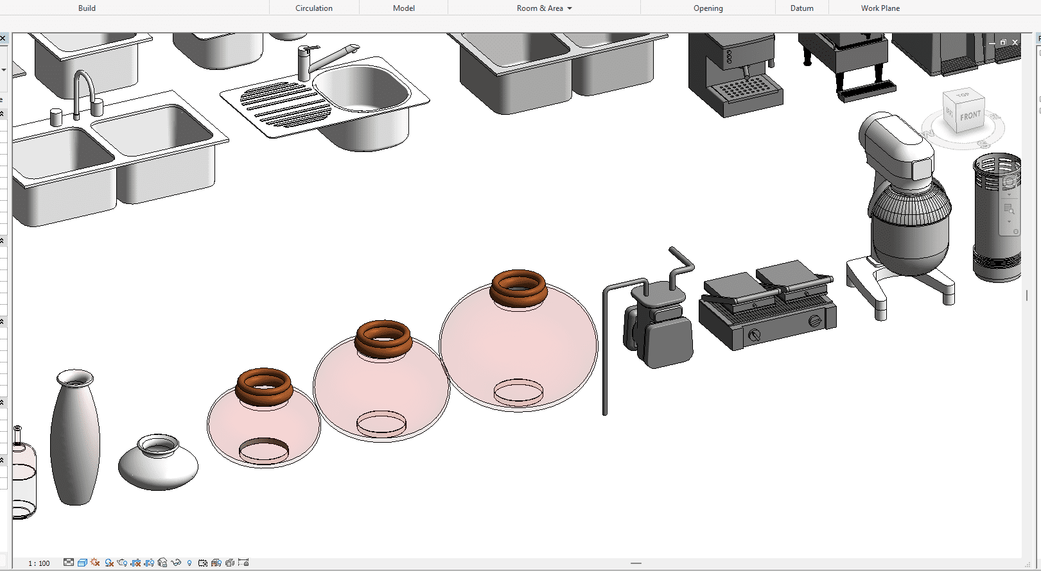1041x571 pixels.
Task: Click the Detail Level icon in view bar
Action: pyautogui.click(x=69, y=563)
